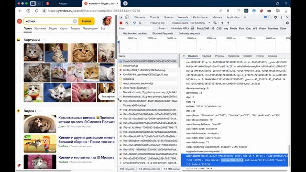Select the inspect element picker icon
This screenshot has height=172, width=306.
121,17
